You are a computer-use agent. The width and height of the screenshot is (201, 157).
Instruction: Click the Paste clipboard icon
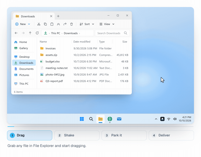[x=52, y=24]
